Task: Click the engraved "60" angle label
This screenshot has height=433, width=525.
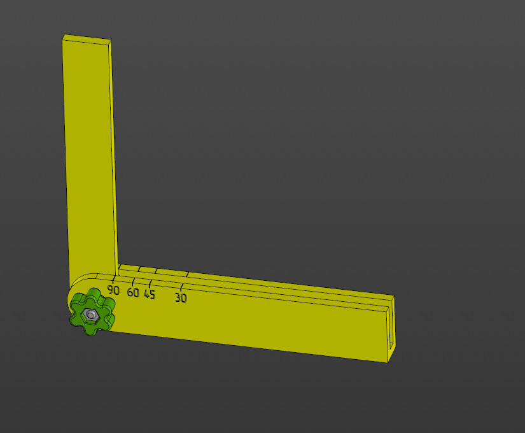Action: tap(133, 292)
